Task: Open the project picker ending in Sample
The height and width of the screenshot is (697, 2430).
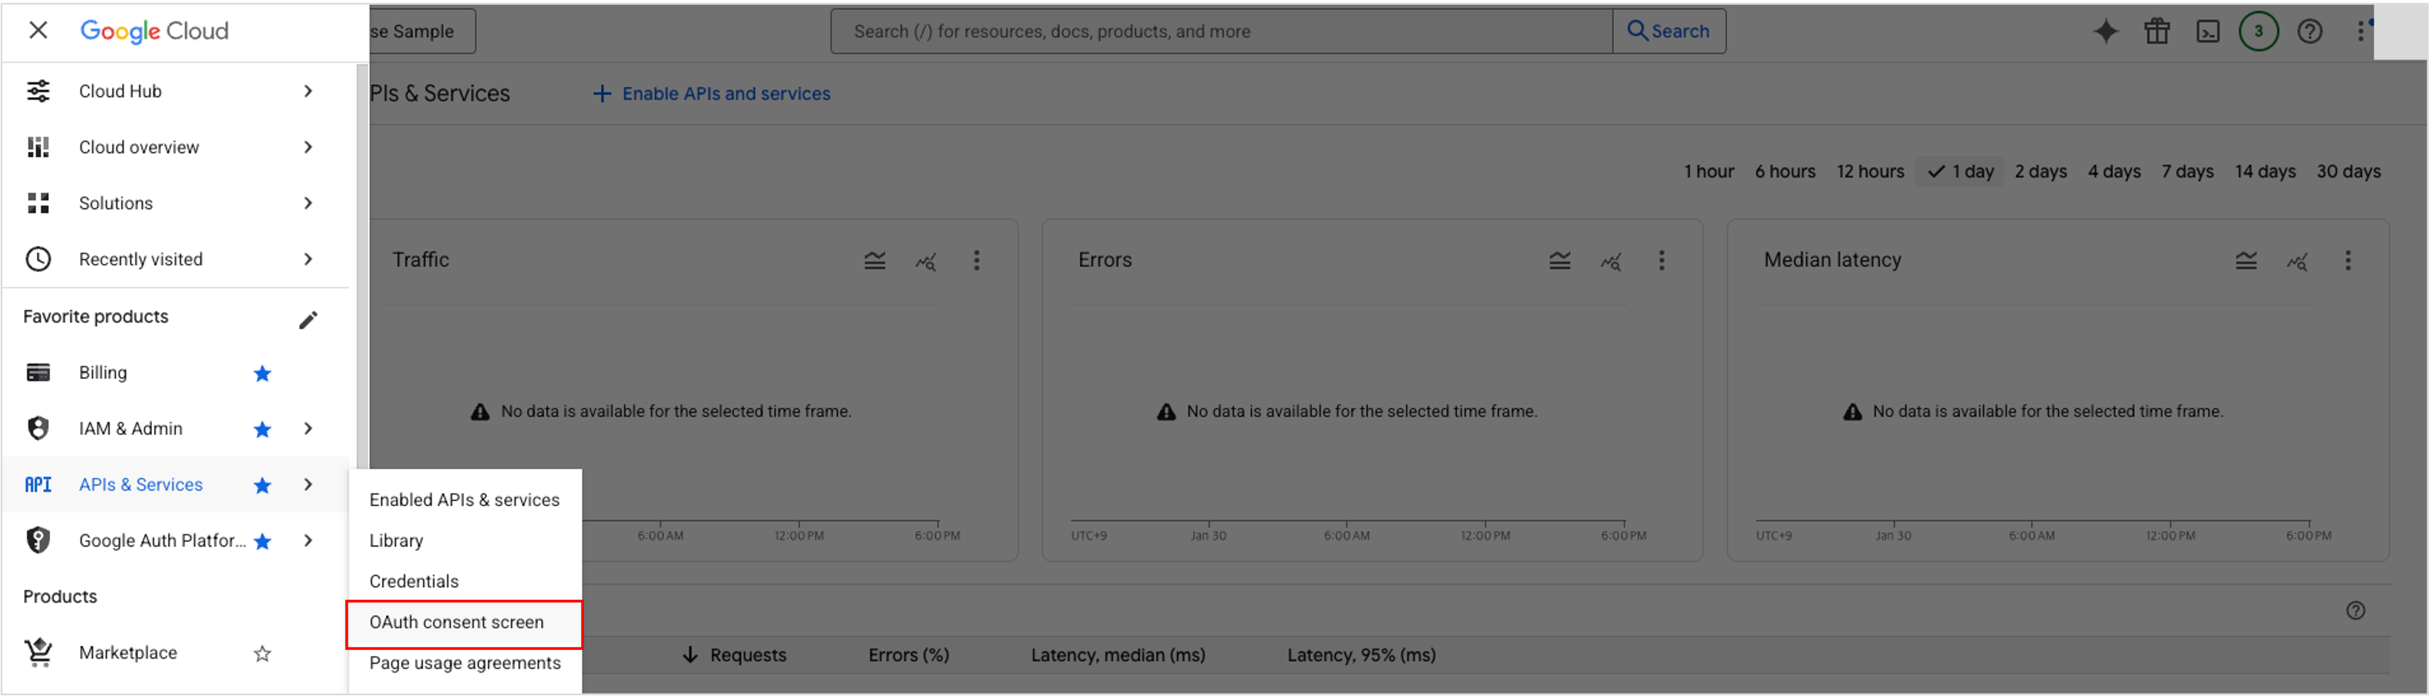Action: tap(422, 31)
